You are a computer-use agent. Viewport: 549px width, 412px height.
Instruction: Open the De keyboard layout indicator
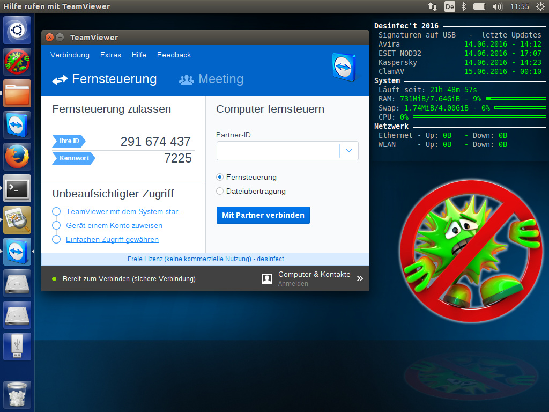click(450, 6)
